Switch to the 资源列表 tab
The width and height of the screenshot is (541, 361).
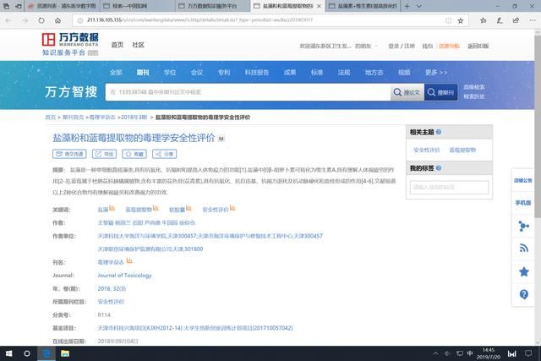pyautogui.click(x=63, y=6)
